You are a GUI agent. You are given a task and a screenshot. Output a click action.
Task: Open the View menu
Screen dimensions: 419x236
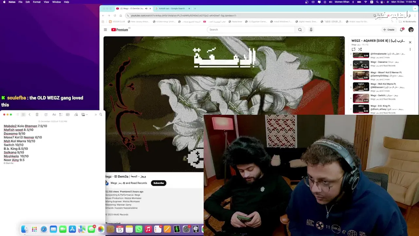(x=46, y=2)
